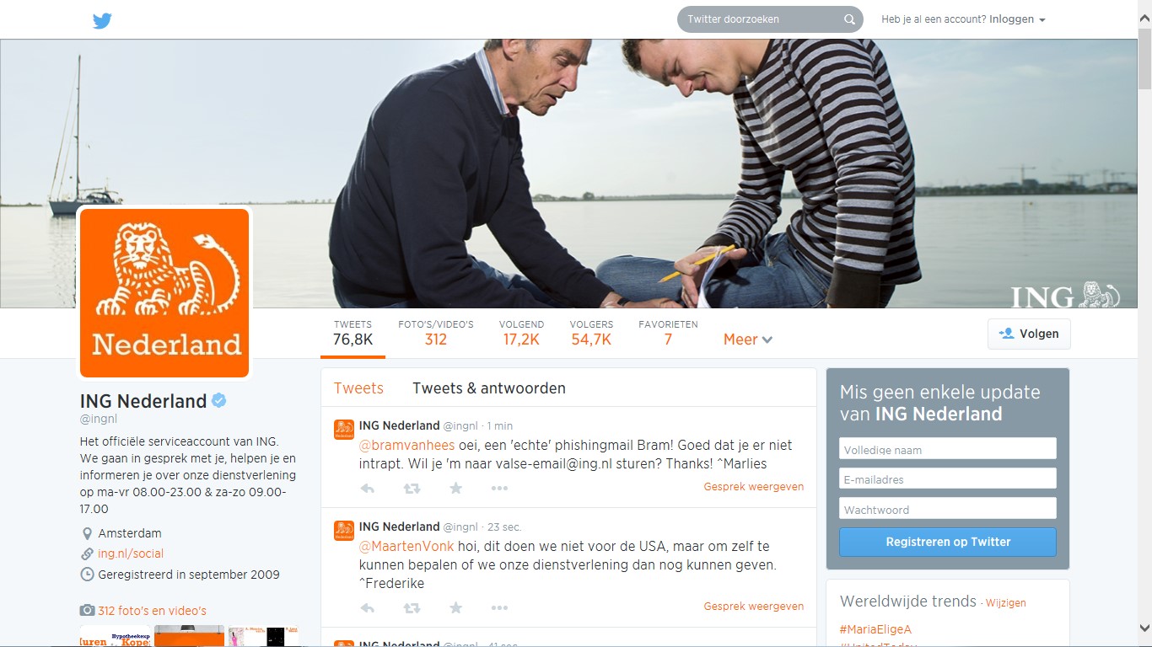1152x647 pixels.
Task: Retweet the @MaartenVonk tweet
Action: [412, 607]
